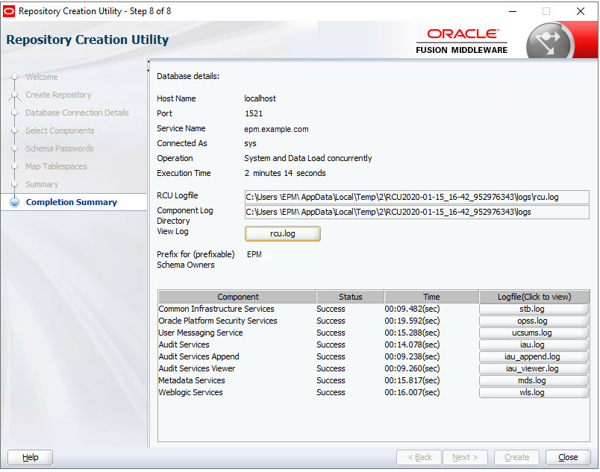
Task: Open the opss.log logfile
Action: pyautogui.click(x=534, y=321)
